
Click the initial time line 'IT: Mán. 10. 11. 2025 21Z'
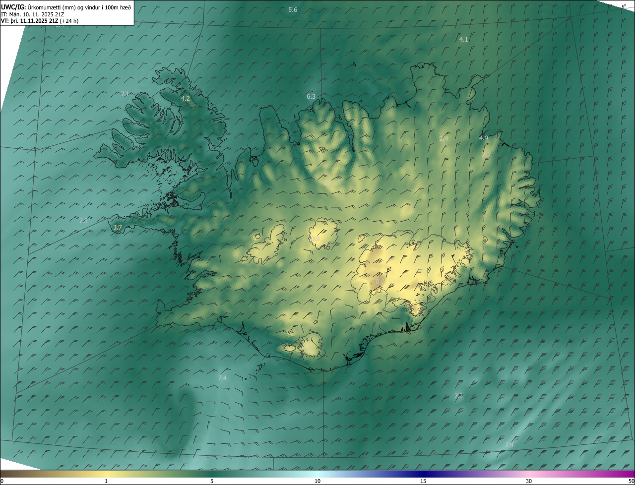pyautogui.click(x=32, y=14)
